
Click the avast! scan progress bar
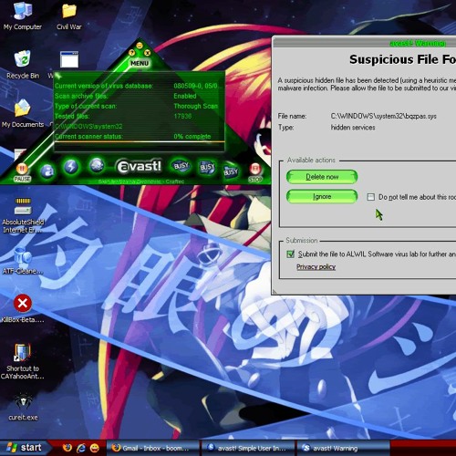pos(140,142)
